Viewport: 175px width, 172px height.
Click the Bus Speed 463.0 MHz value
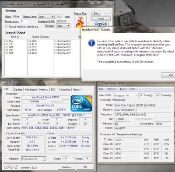pyautogui.click(x=32, y=146)
